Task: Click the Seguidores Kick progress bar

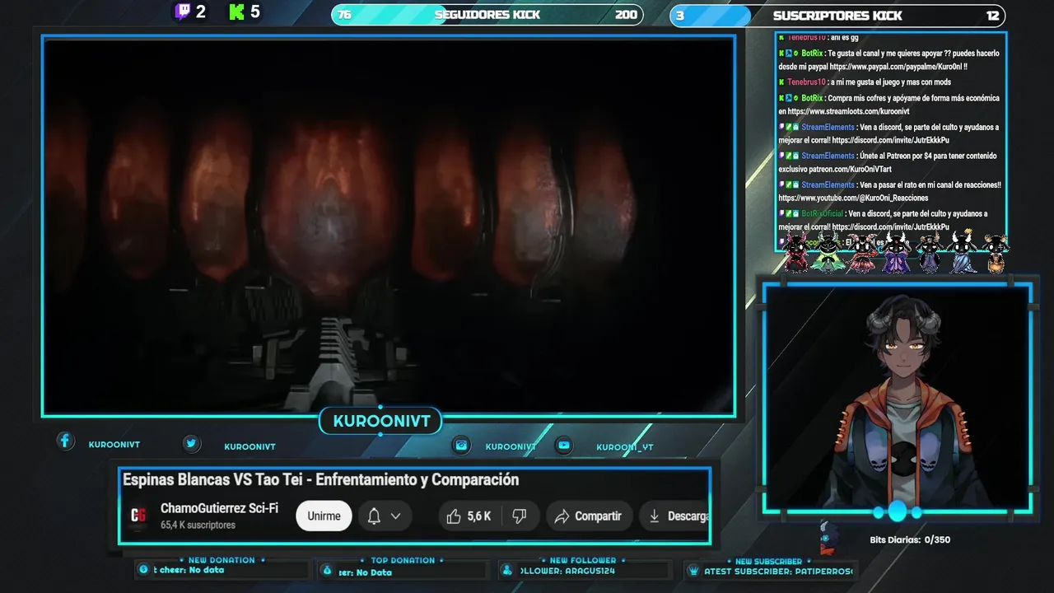Action: (487, 15)
